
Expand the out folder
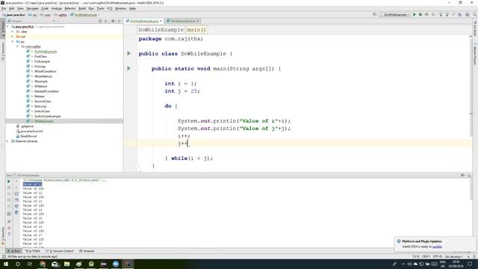pyautogui.click(x=13, y=37)
